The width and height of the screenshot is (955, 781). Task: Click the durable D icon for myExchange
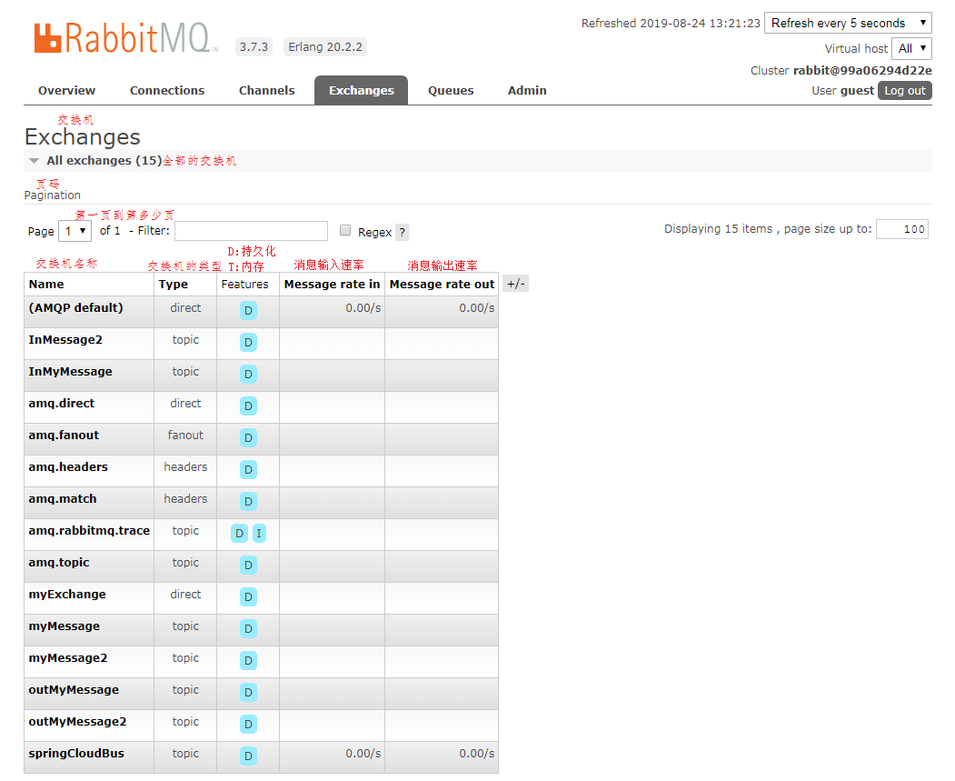click(247, 596)
